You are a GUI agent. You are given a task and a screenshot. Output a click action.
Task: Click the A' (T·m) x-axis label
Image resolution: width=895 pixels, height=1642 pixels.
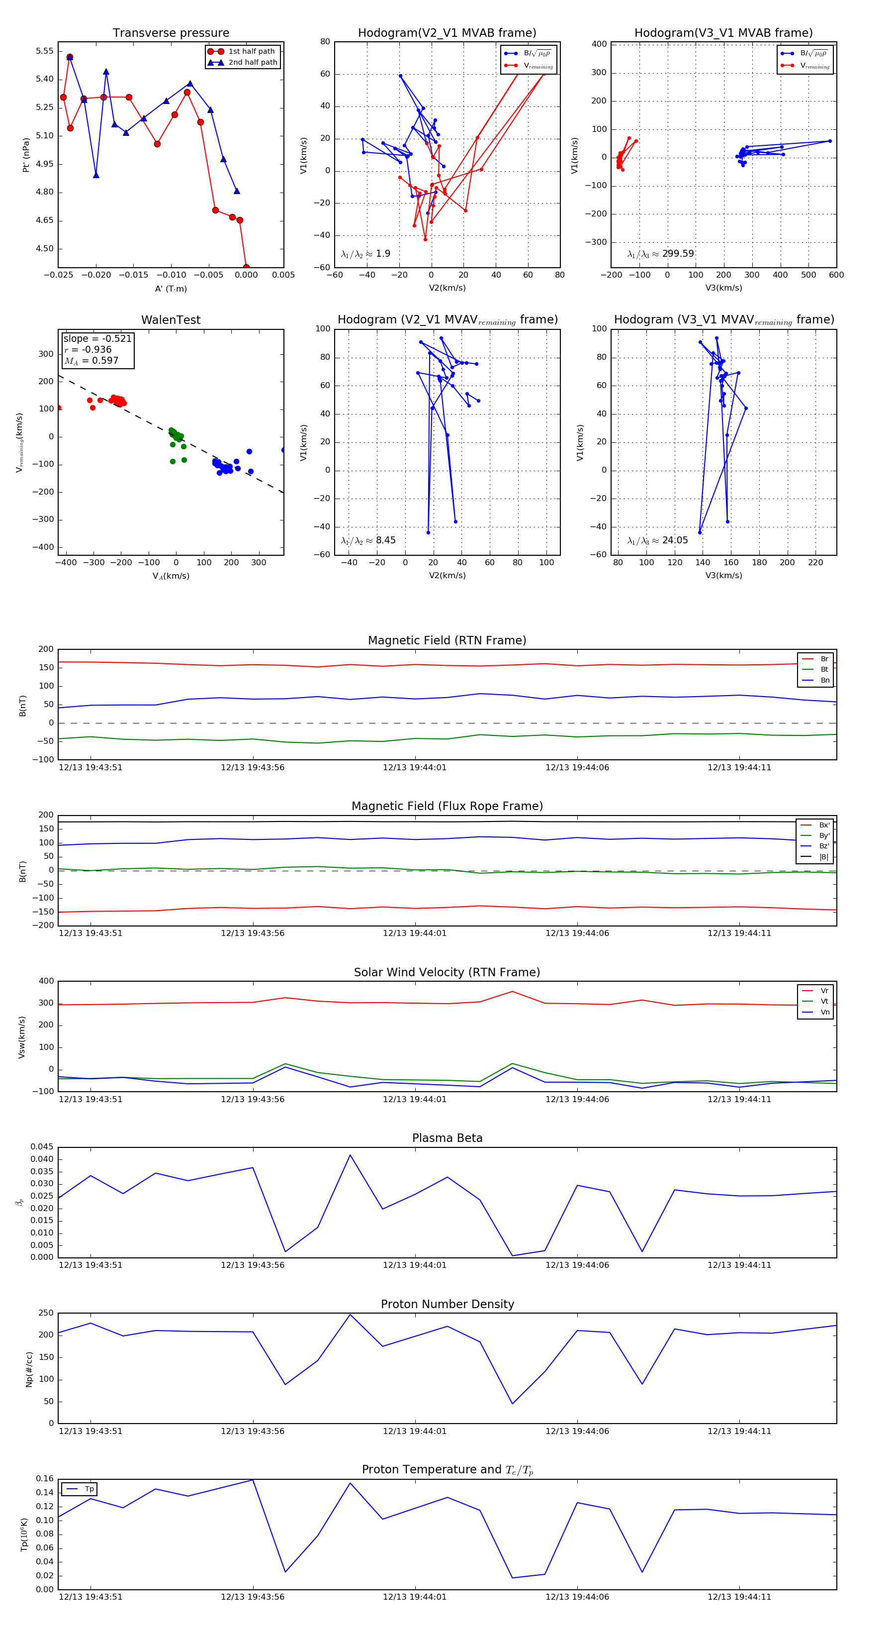pos(171,289)
